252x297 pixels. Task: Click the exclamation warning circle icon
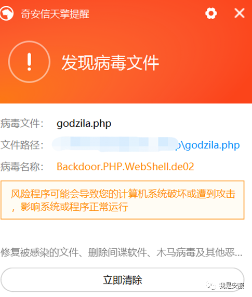(x=29, y=62)
